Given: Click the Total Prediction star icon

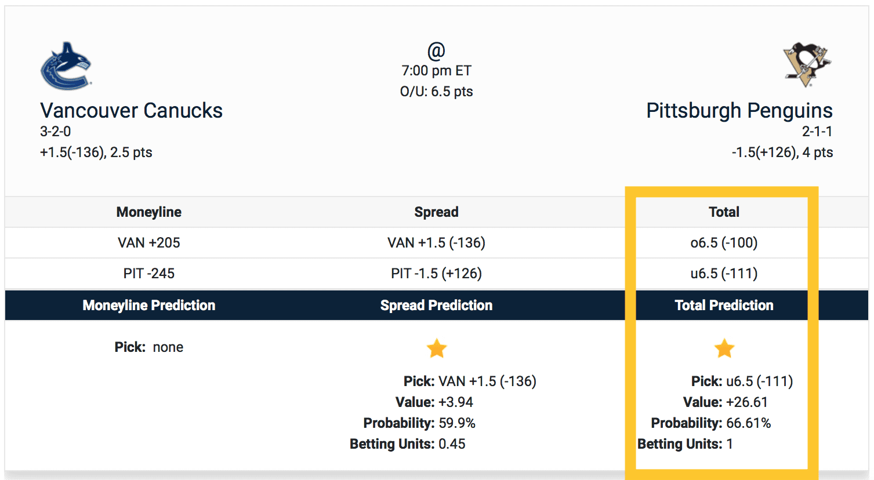Looking at the screenshot, I should (x=724, y=348).
